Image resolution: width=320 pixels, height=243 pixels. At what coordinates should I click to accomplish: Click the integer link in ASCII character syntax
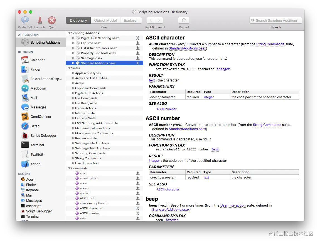(223, 69)
